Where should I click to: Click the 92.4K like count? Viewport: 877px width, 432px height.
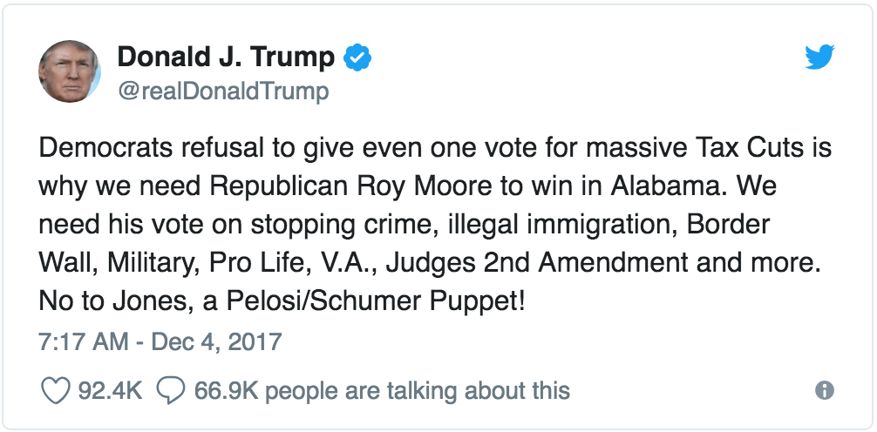tap(110, 391)
